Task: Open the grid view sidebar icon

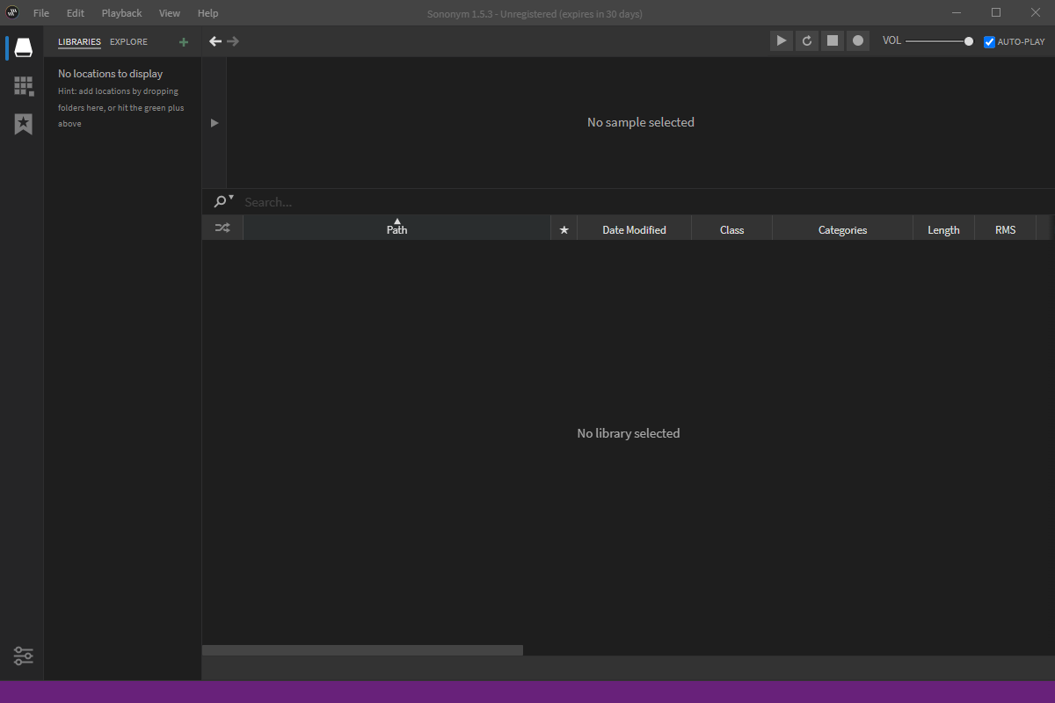Action: [23, 86]
